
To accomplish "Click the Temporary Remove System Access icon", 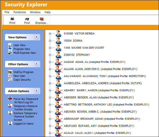I will [x=10, y=106].
